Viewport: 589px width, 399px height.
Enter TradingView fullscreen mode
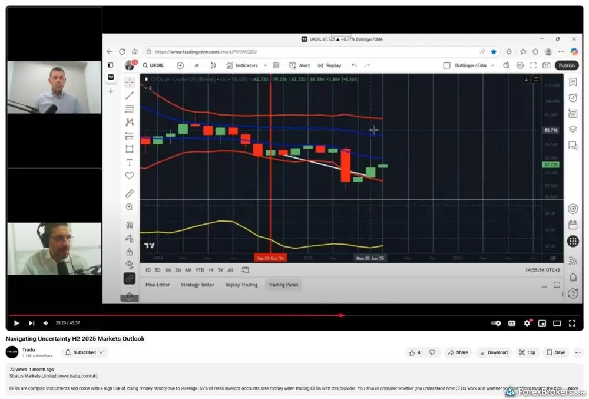pyautogui.click(x=534, y=65)
